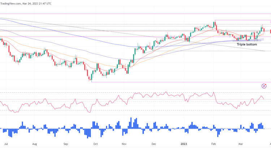Image resolution: width=271 pixels, height=155 pixels.
Task: Click the pink lightning bolt icon
Action: tap(264, 86)
